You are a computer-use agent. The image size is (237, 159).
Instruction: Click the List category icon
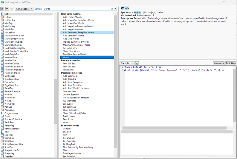[2, 14]
